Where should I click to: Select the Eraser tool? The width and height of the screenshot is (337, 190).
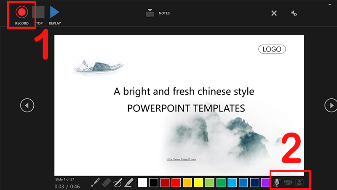(x=107, y=182)
